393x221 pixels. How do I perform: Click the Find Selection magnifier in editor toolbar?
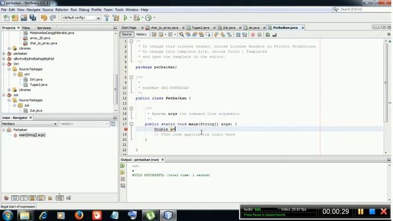[181, 34]
